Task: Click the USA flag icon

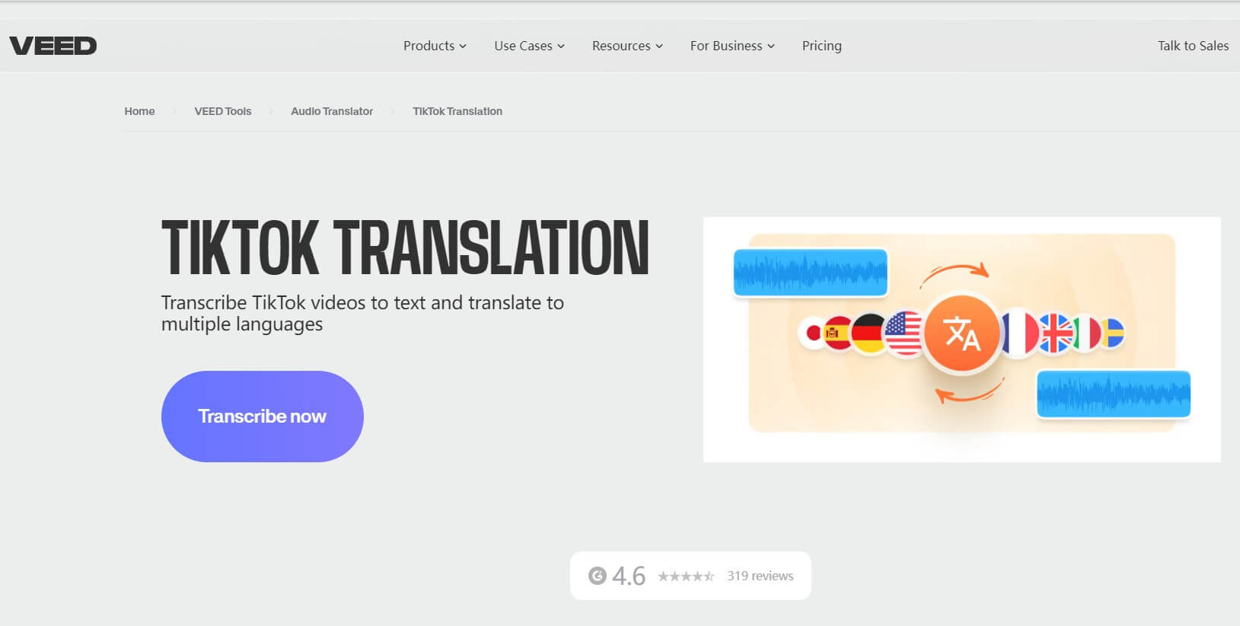Action: [x=904, y=333]
